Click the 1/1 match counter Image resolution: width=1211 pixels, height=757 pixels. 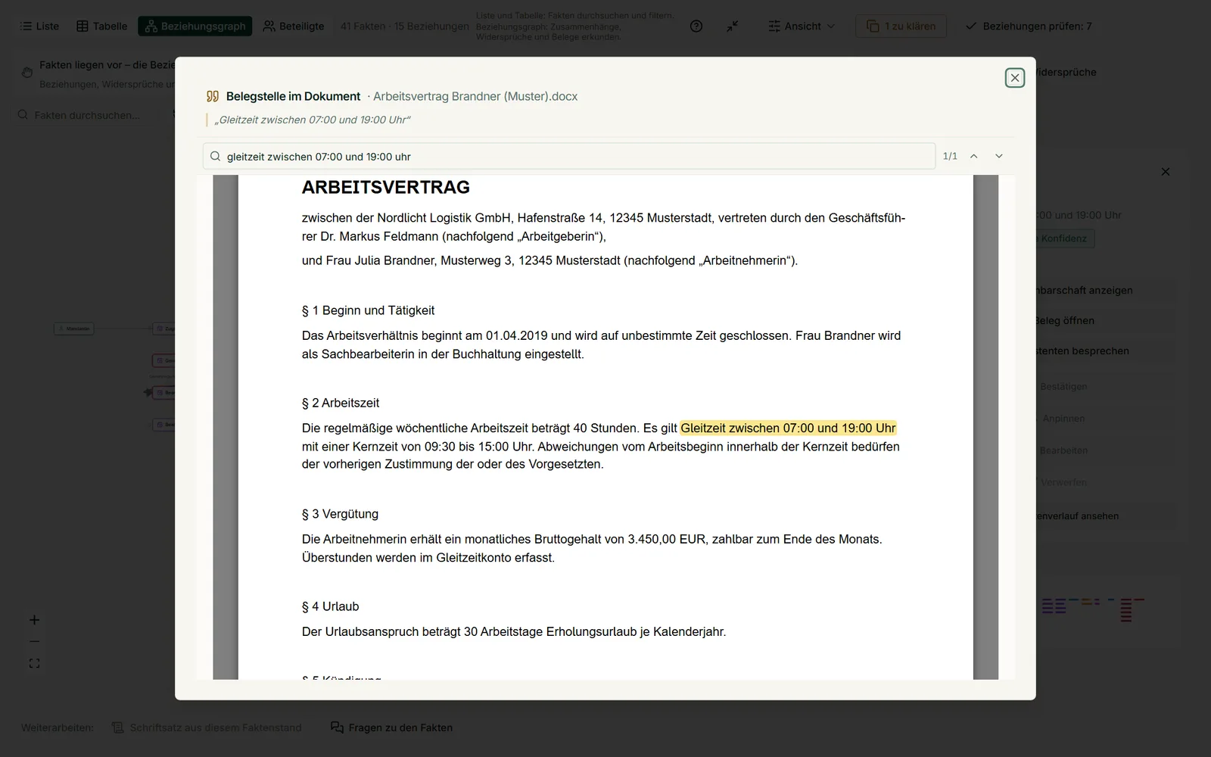point(950,156)
